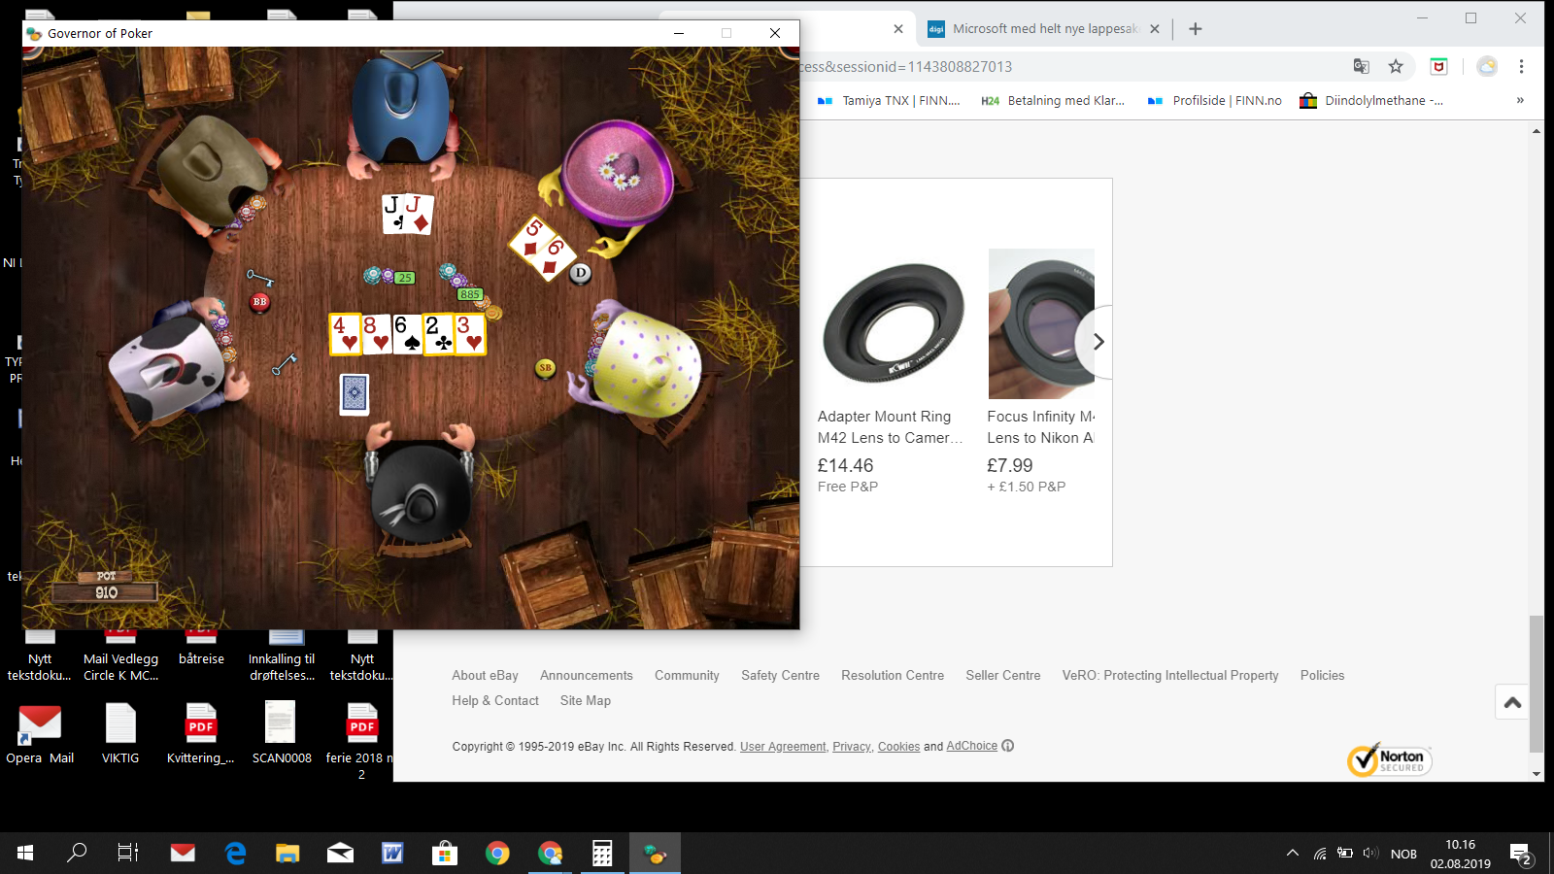Open the Policies footer link
The width and height of the screenshot is (1554, 874).
1322,675
